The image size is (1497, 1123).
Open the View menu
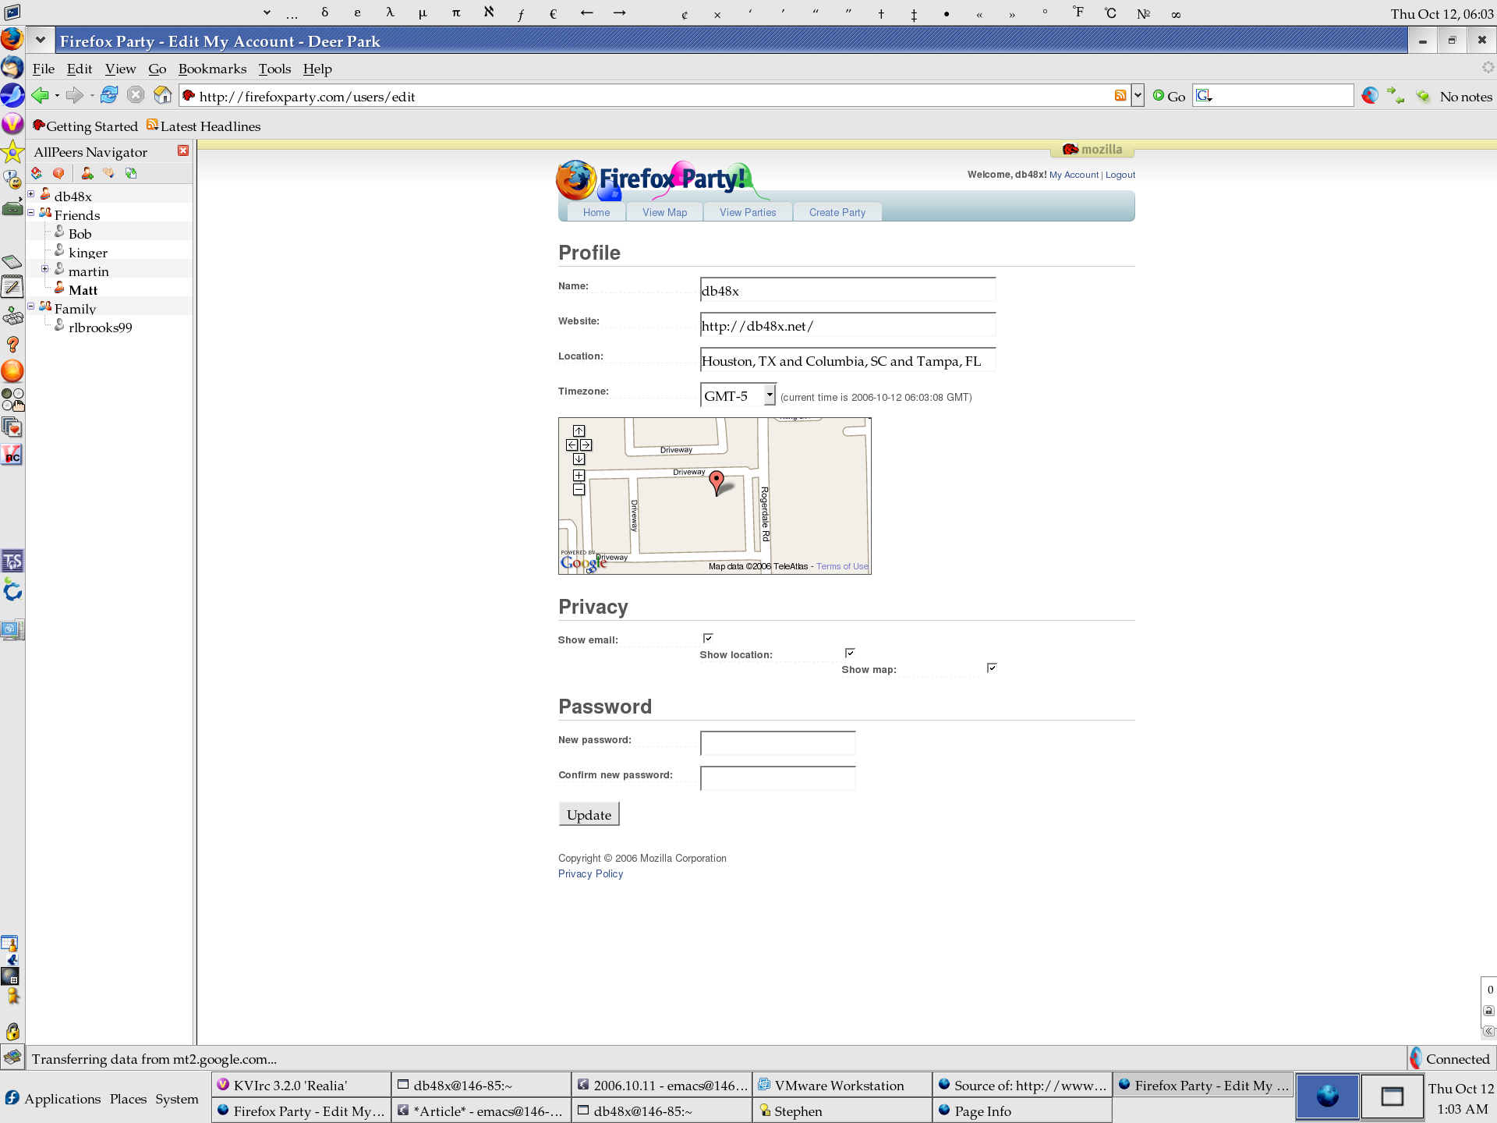click(121, 69)
